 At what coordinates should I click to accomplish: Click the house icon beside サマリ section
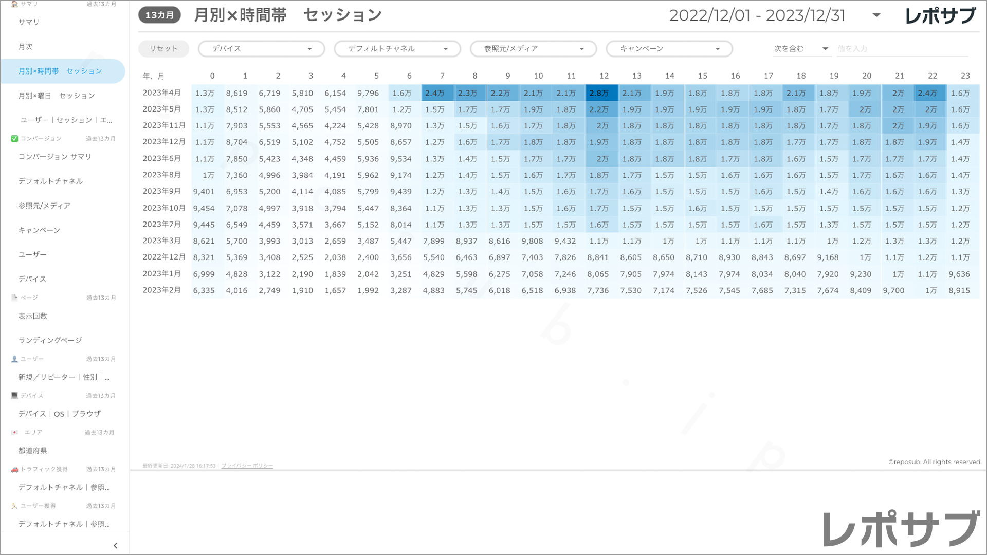click(x=14, y=4)
